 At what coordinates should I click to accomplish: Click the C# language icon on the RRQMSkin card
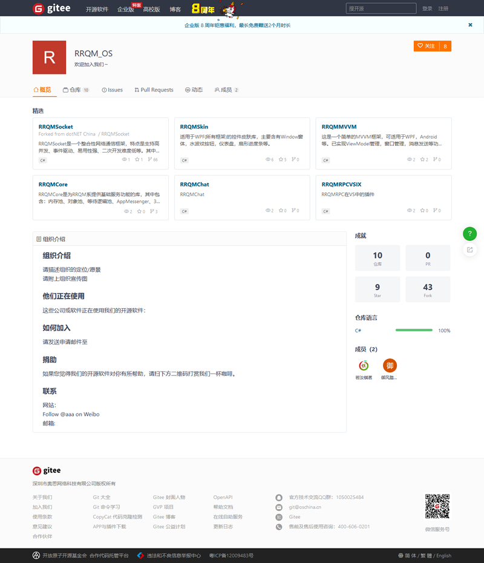pyautogui.click(x=185, y=160)
